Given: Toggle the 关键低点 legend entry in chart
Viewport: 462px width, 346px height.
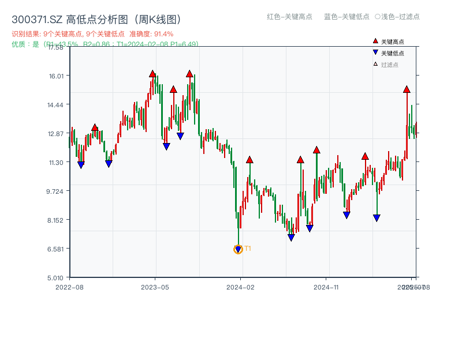Looking at the screenshot, I should (388, 53).
